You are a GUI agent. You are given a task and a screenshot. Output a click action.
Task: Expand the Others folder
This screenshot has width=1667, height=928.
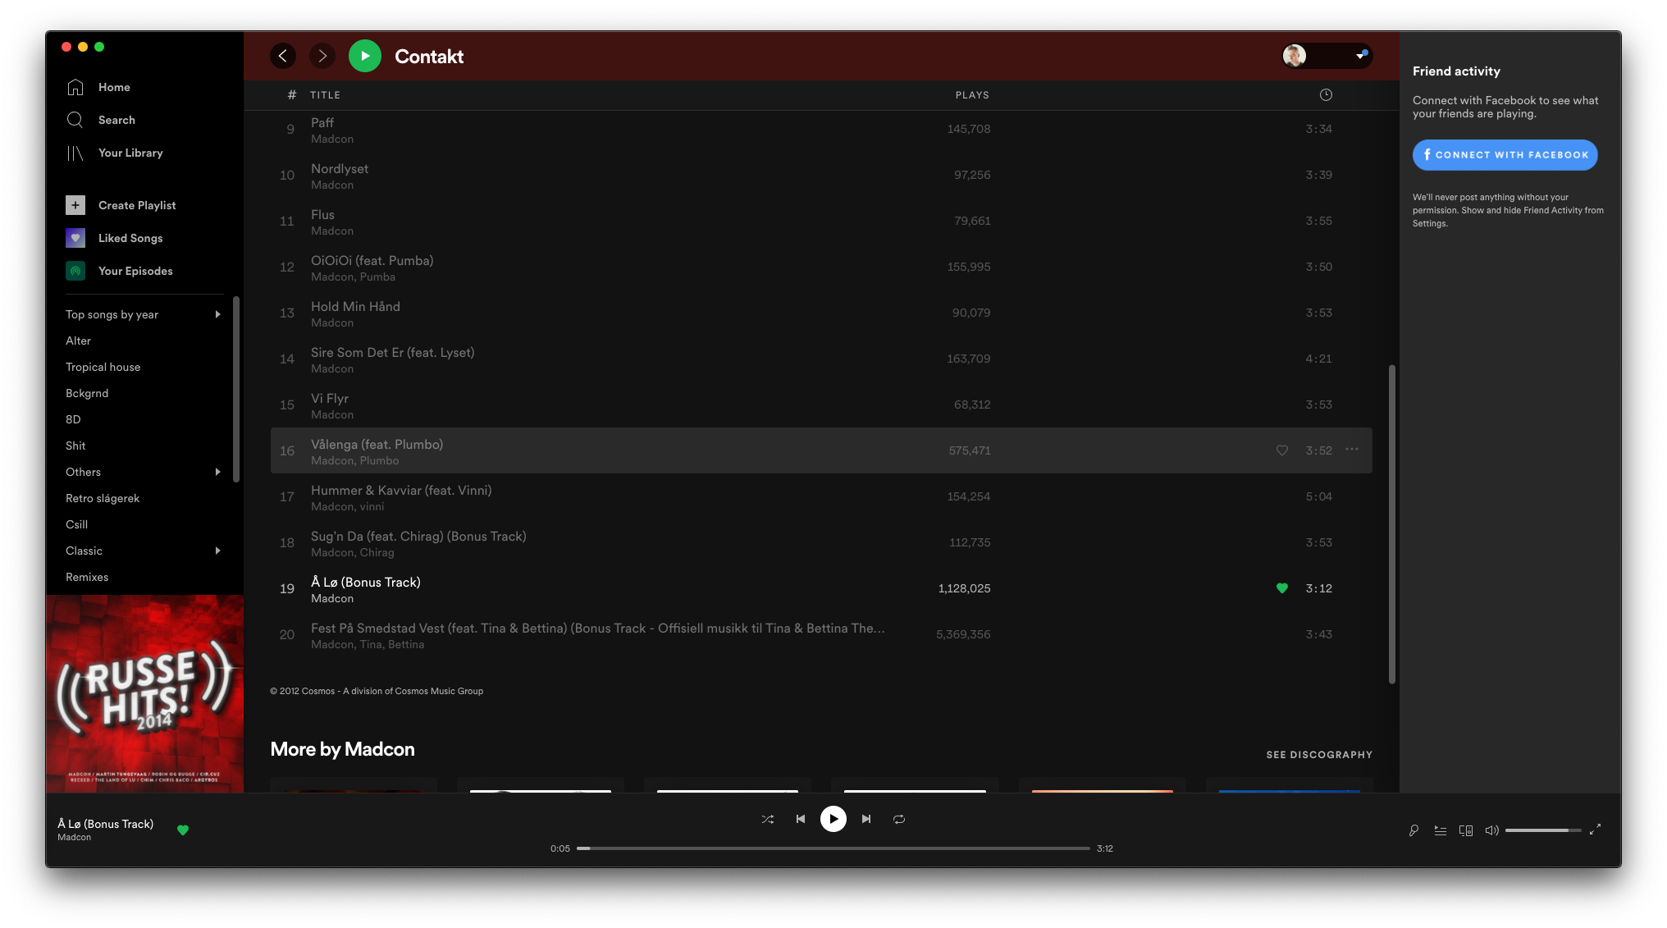(x=217, y=472)
